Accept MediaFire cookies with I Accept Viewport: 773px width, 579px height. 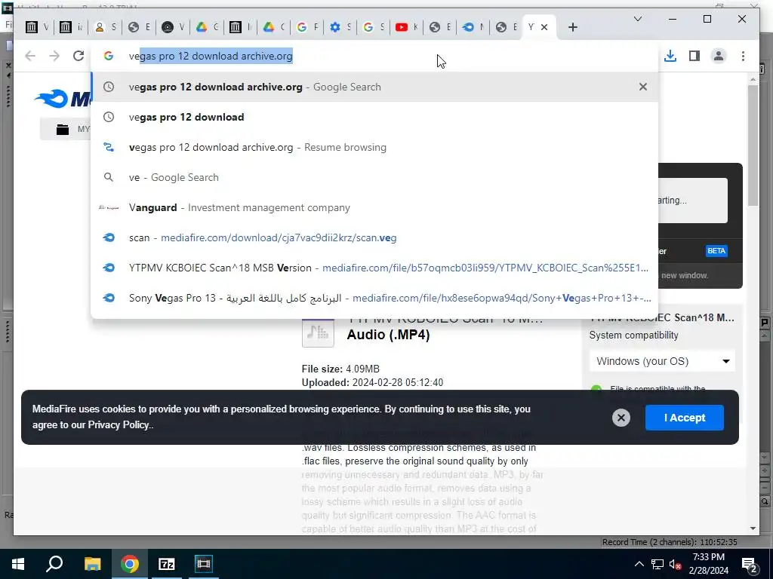tap(684, 418)
